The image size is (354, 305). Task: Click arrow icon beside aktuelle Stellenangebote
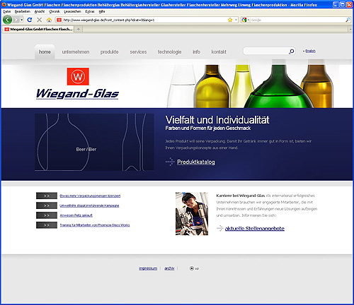(219, 228)
